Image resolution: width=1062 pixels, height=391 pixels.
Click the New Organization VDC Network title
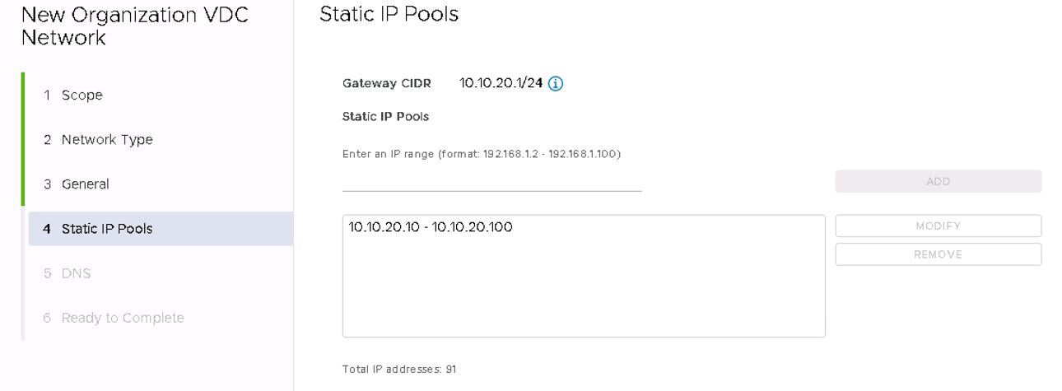133,26
